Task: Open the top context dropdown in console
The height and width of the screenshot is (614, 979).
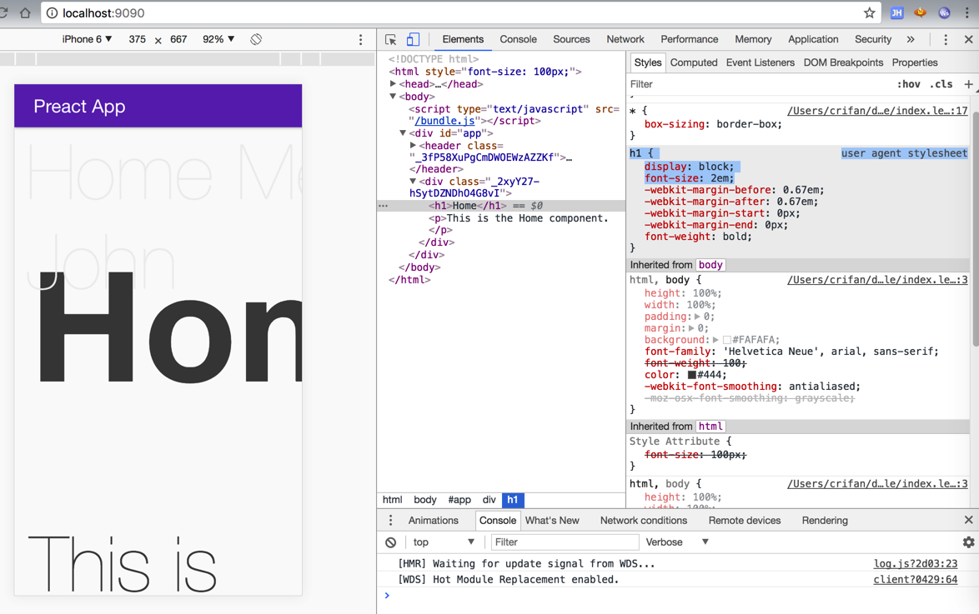Action: [x=444, y=542]
